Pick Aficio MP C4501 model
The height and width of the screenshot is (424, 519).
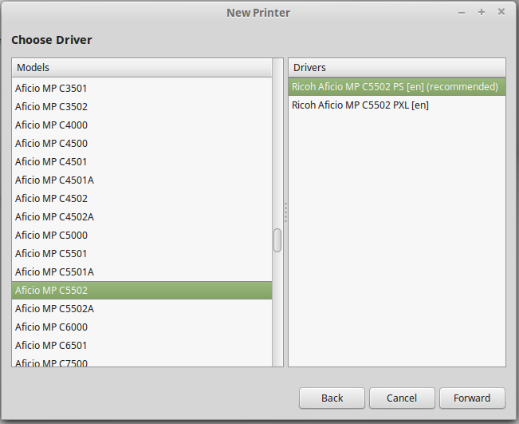coord(142,162)
